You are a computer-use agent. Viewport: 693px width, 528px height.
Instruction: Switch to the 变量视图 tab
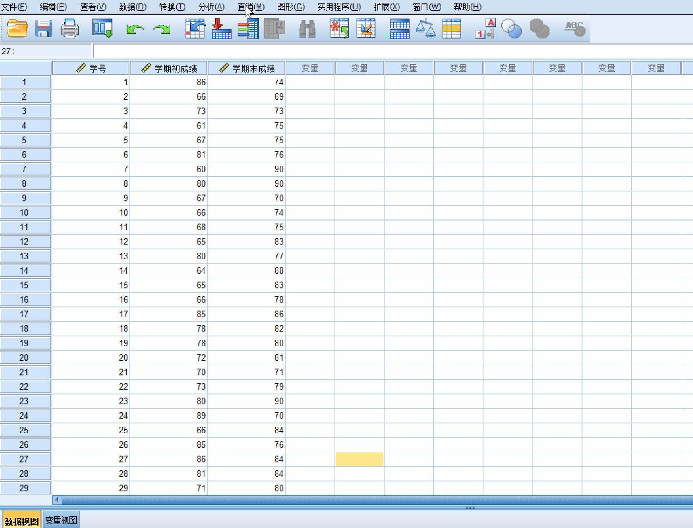[x=62, y=520]
